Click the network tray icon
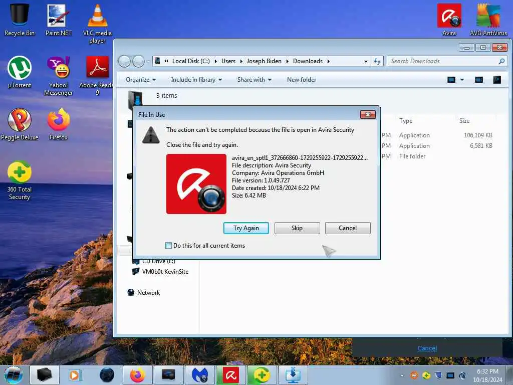The height and width of the screenshot is (385, 513). tap(450, 375)
